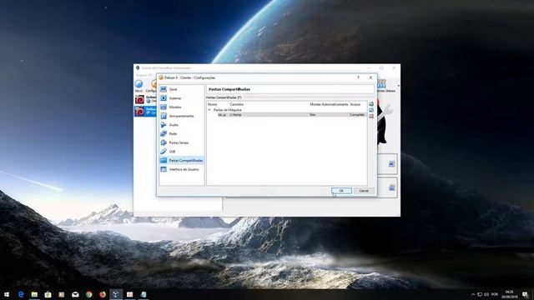Screen dimensions: 534x300
Task: Click the Novo icon in VirtualBox toolbar
Action: coord(139,85)
